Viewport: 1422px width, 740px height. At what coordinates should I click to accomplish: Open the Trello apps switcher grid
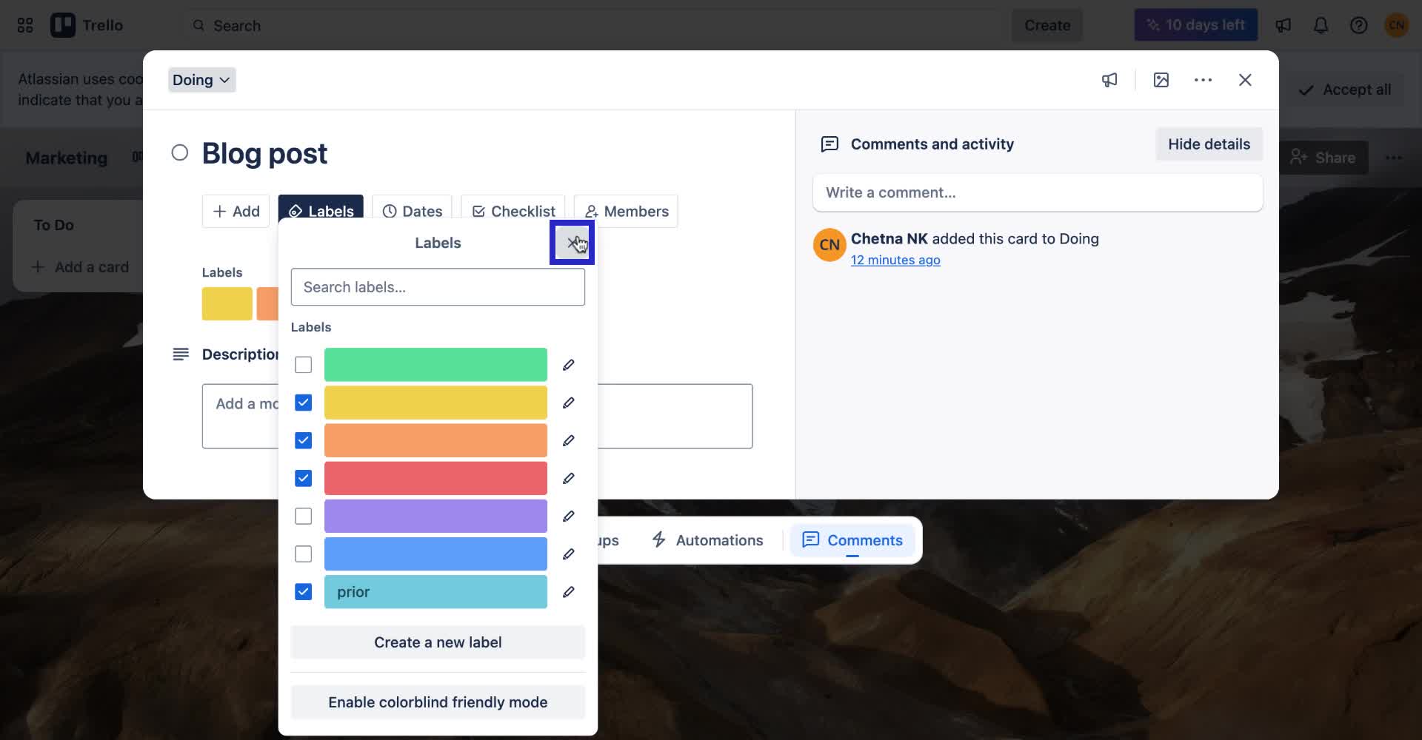tap(24, 24)
